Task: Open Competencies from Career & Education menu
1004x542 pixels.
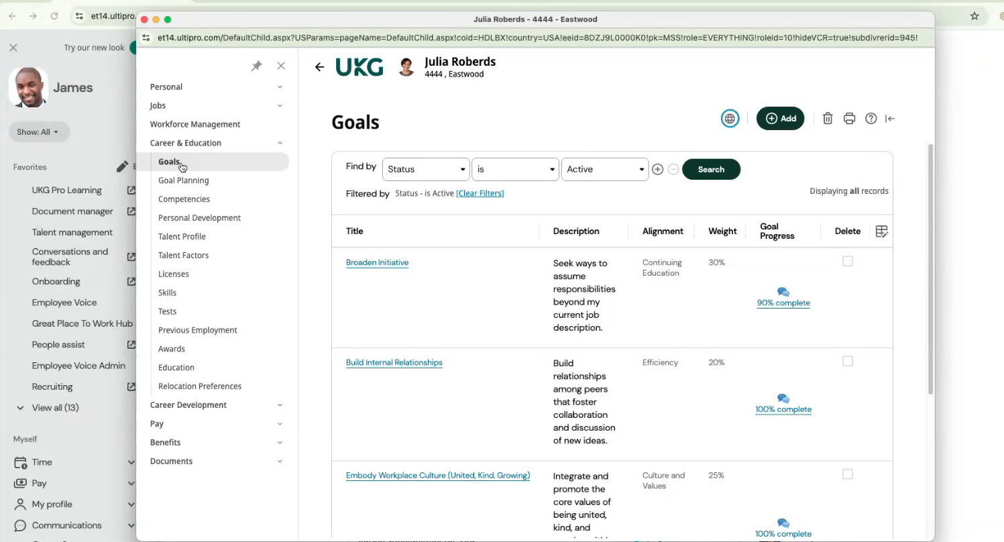Action: [184, 199]
